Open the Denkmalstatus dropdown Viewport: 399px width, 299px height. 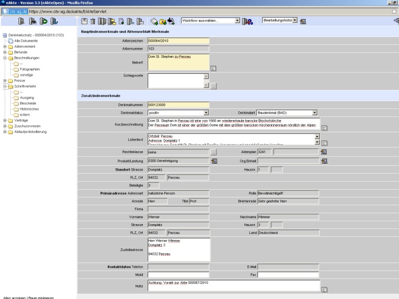(206, 112)
